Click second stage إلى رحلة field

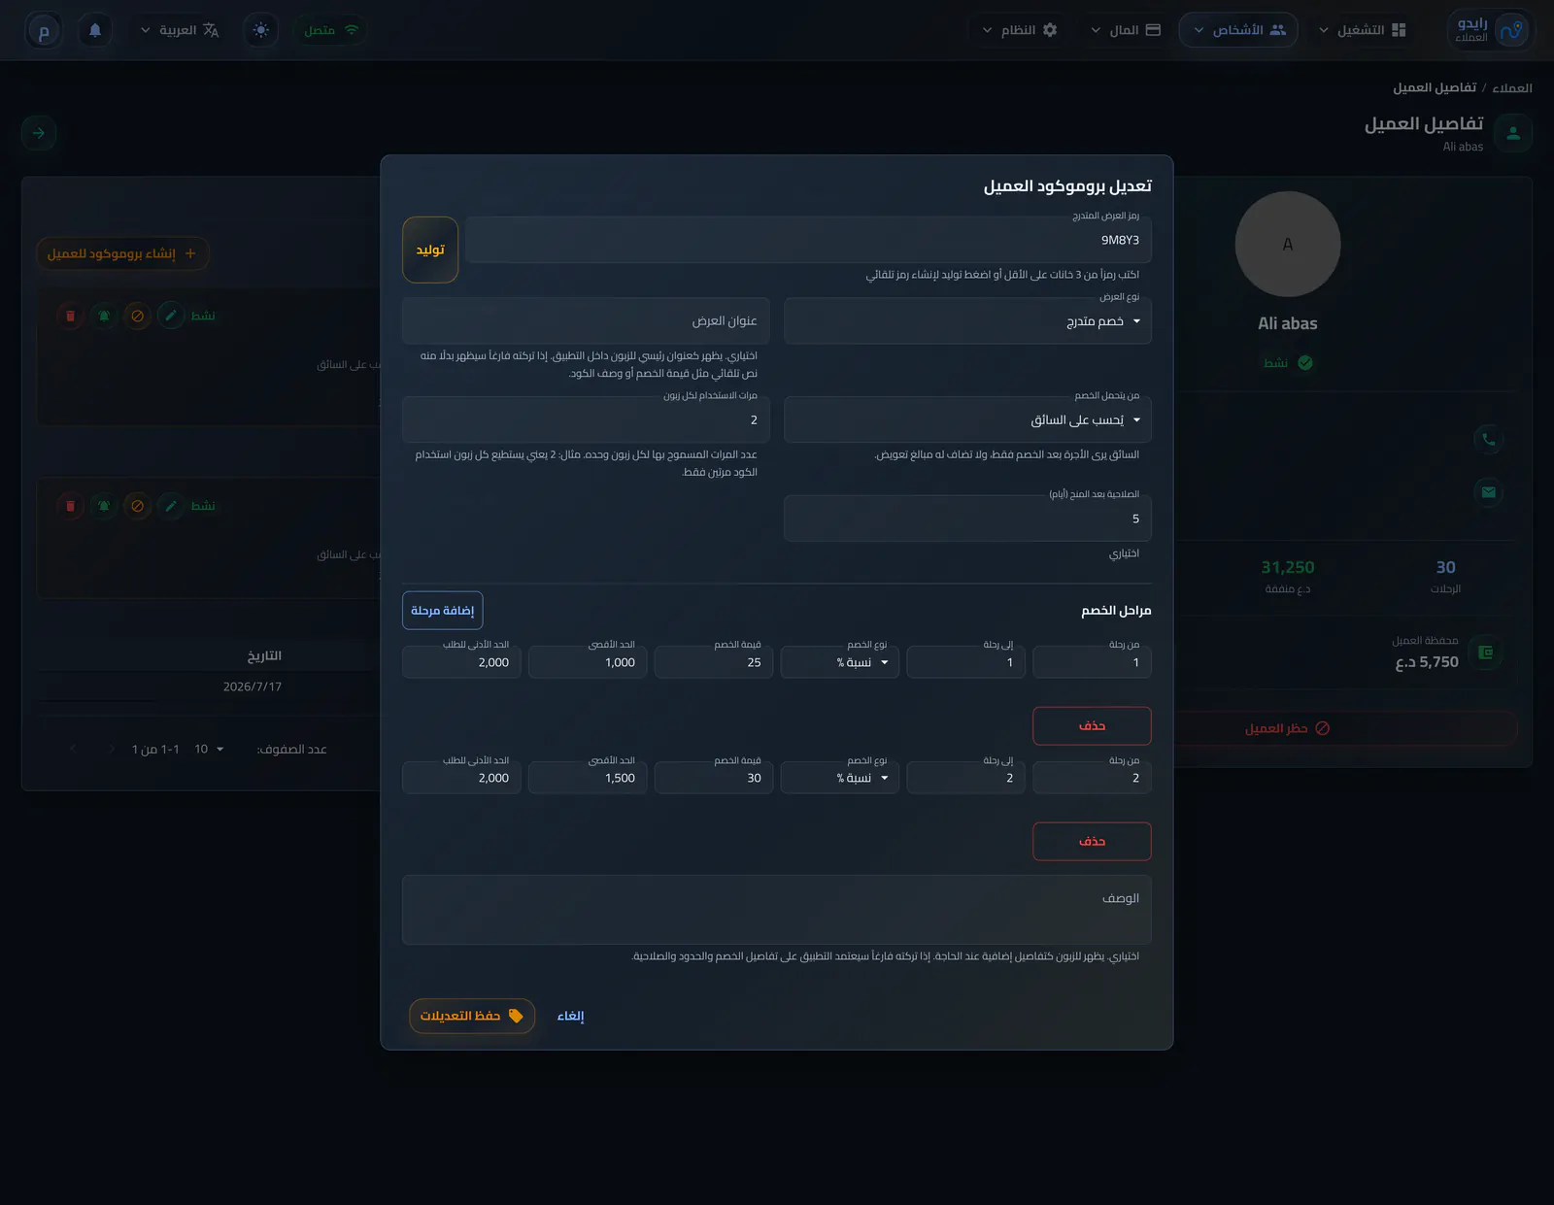coord(966,778)
